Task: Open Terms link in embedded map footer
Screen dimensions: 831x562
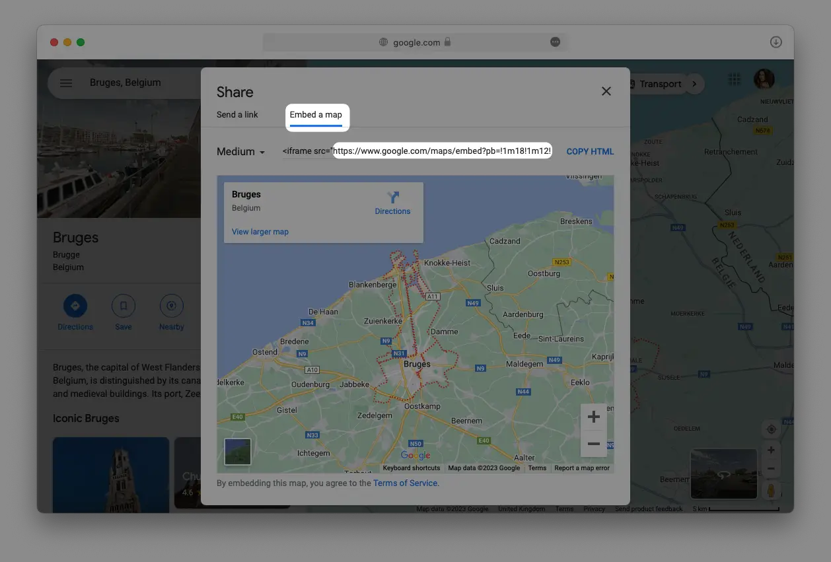Action: 537,468
